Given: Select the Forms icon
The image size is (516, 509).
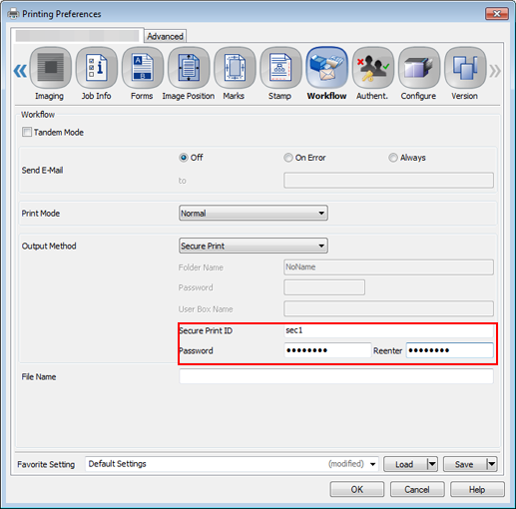Looking at the screenshot, I should 143,68.
